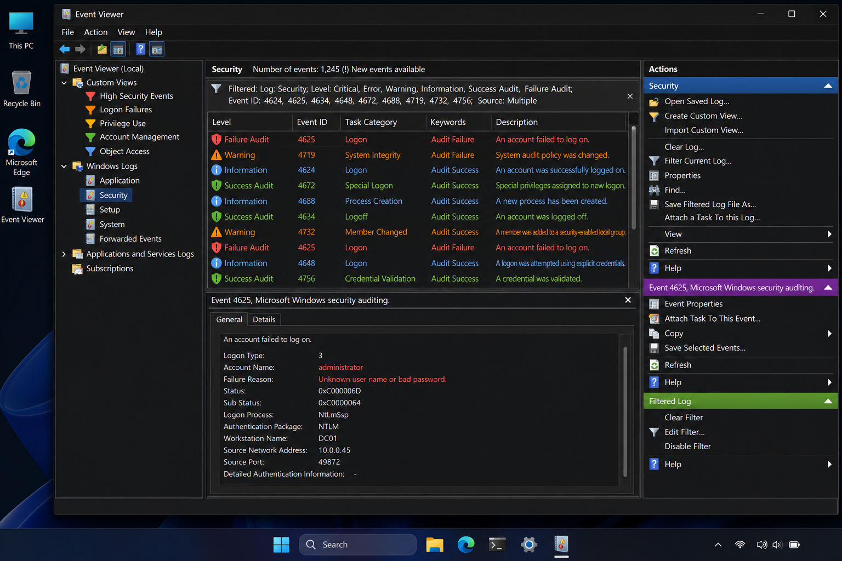Expand the View submenu arrow
Screen dimensions: 842x561
click(829, 234)
